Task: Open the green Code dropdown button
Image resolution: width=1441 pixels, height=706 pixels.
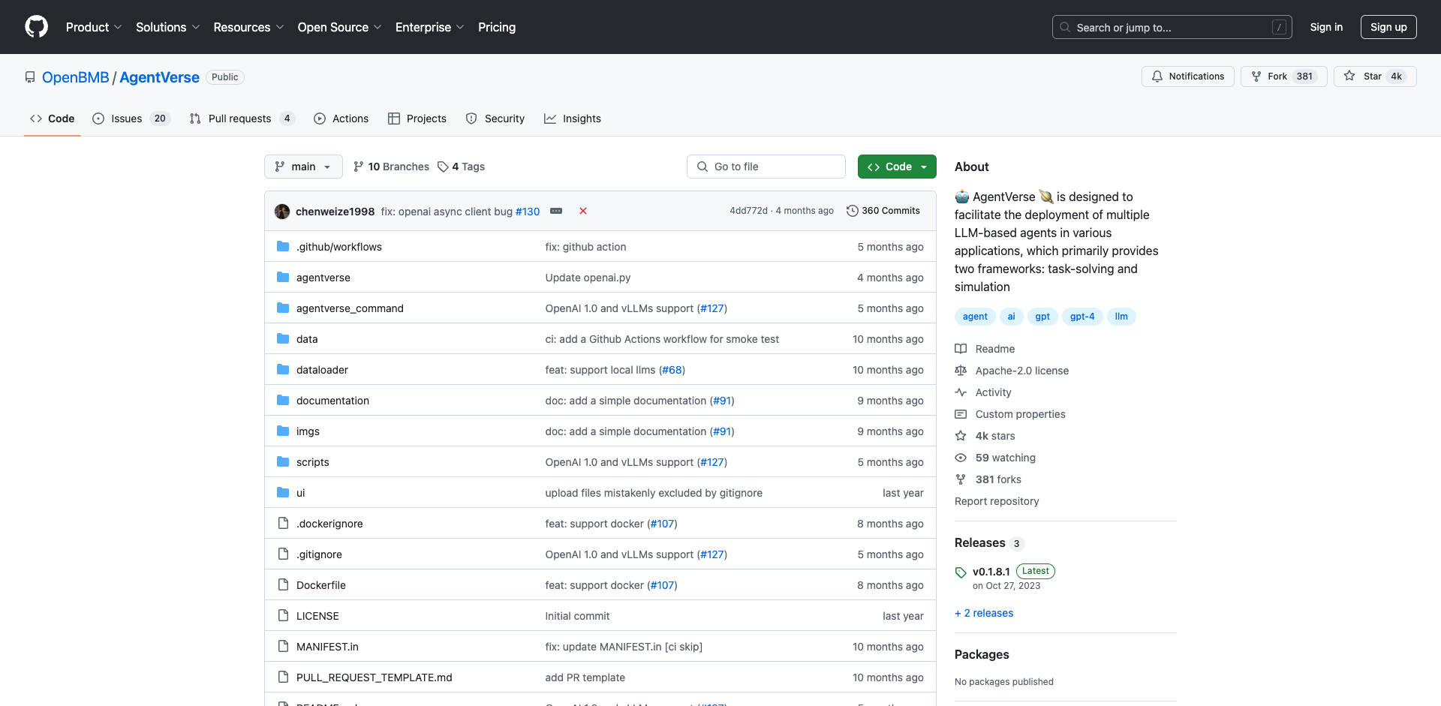Action: click(897, 167)
